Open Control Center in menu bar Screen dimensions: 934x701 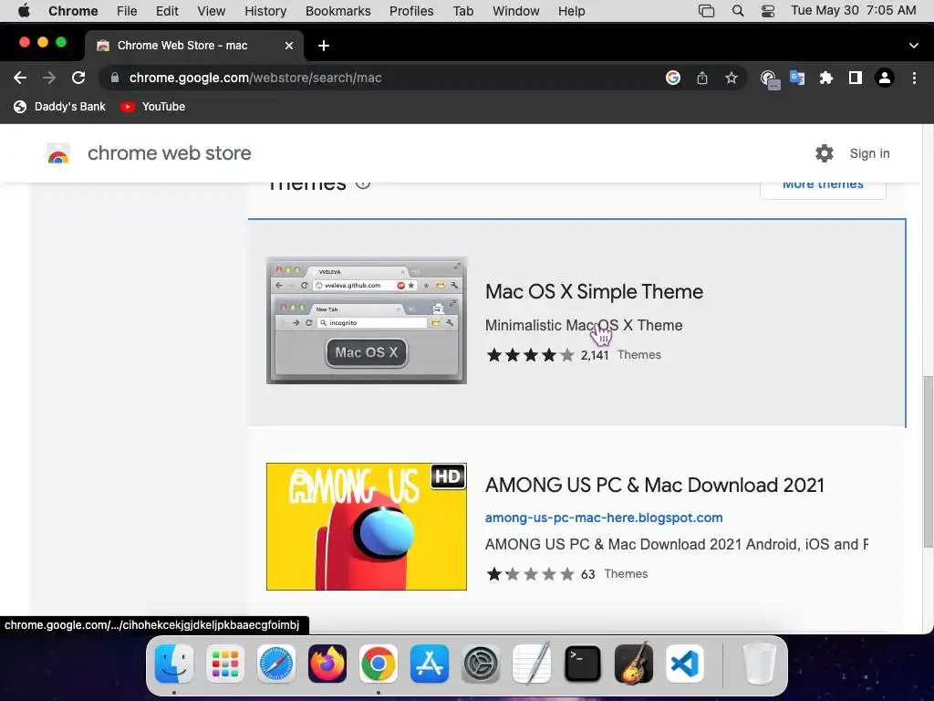click(x=768, y=11)
